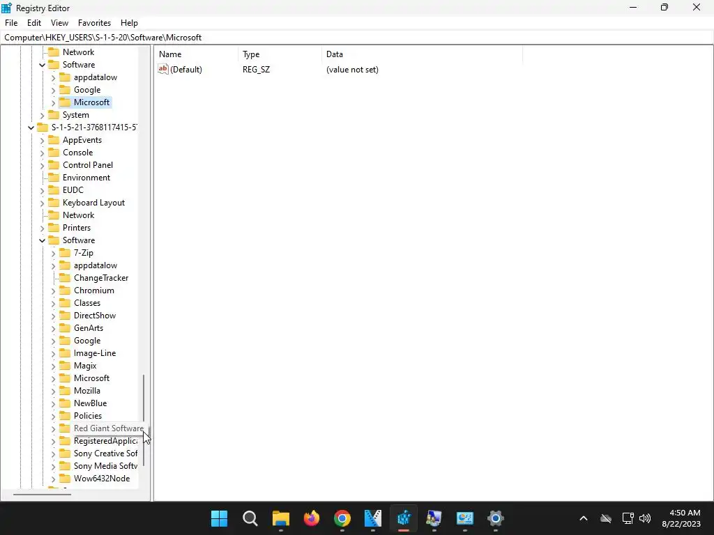
Task: Launch Google Chrome from the taskbar
Action: tap(342, 518)
